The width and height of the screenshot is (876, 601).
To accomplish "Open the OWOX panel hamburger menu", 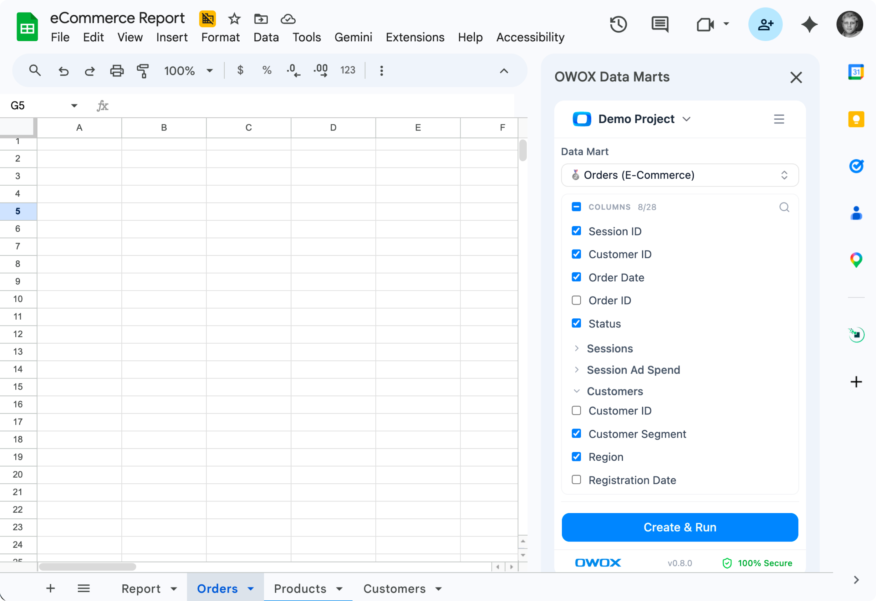I will 779,119.
